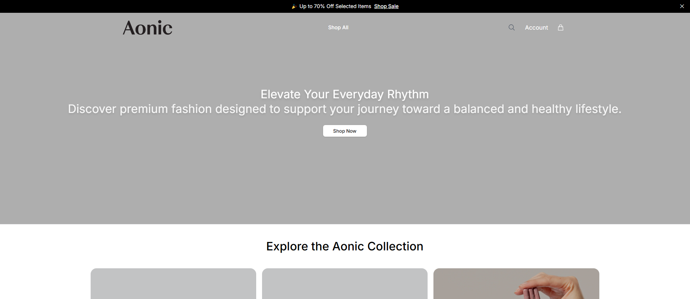Viewport: 690px width, 299px height.
Task: Click the "Elevate Your Everyday Rhythm" headline
Action: click(x=345, y=94)
